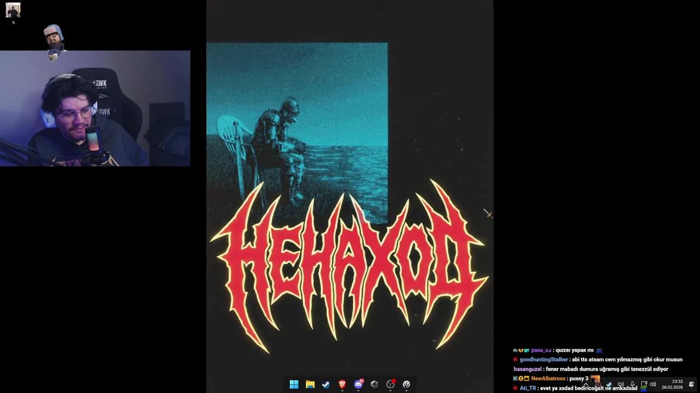Open the round white emblem taskbar app

coord(406,384)
